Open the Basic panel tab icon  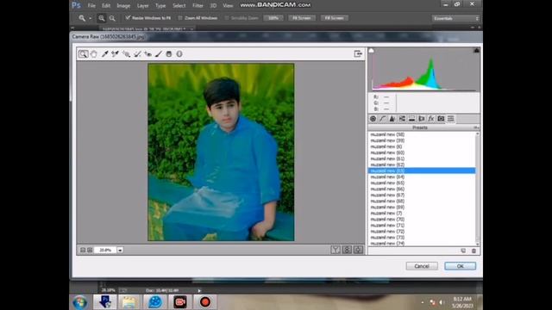[373, 119]
